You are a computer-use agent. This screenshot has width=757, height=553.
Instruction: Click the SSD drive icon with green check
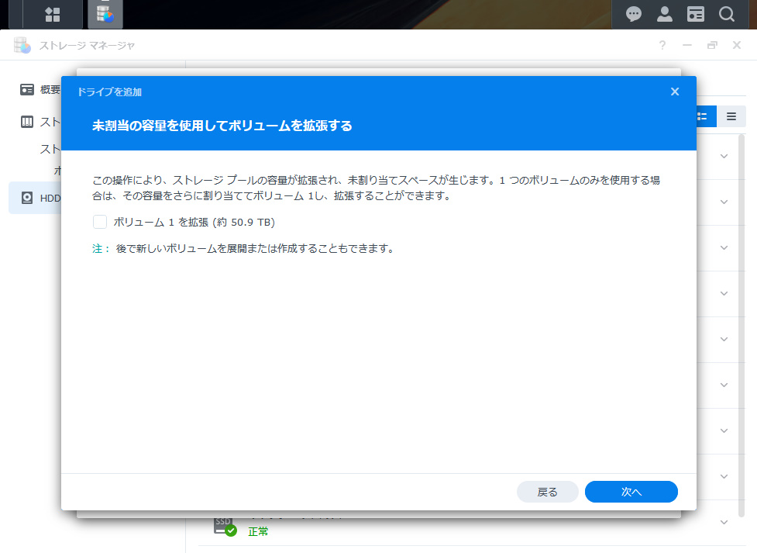(x=225, y=527)
